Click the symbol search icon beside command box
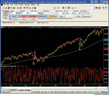Viewport: 109px width, 95px height. [x=59, y=8]
